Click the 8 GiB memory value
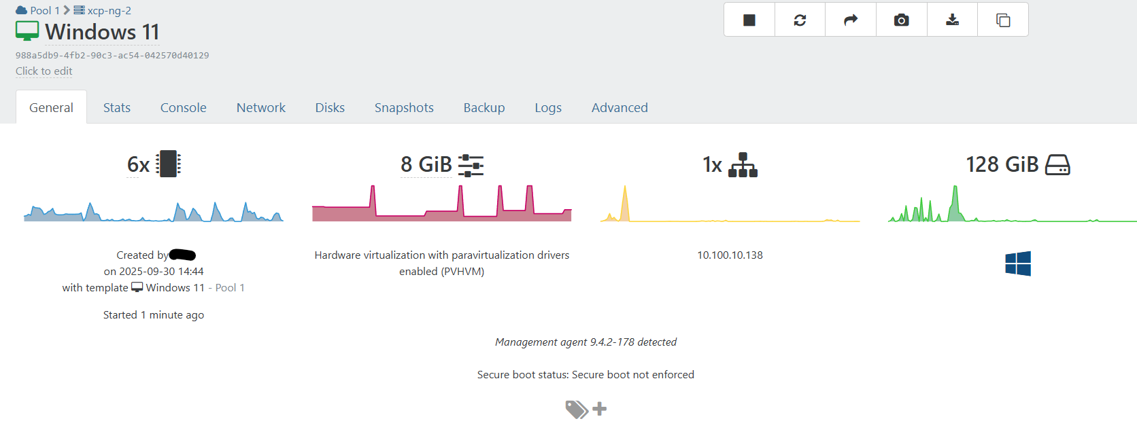1137x436 pixels. pyautogui.click(x=426, y=164)
